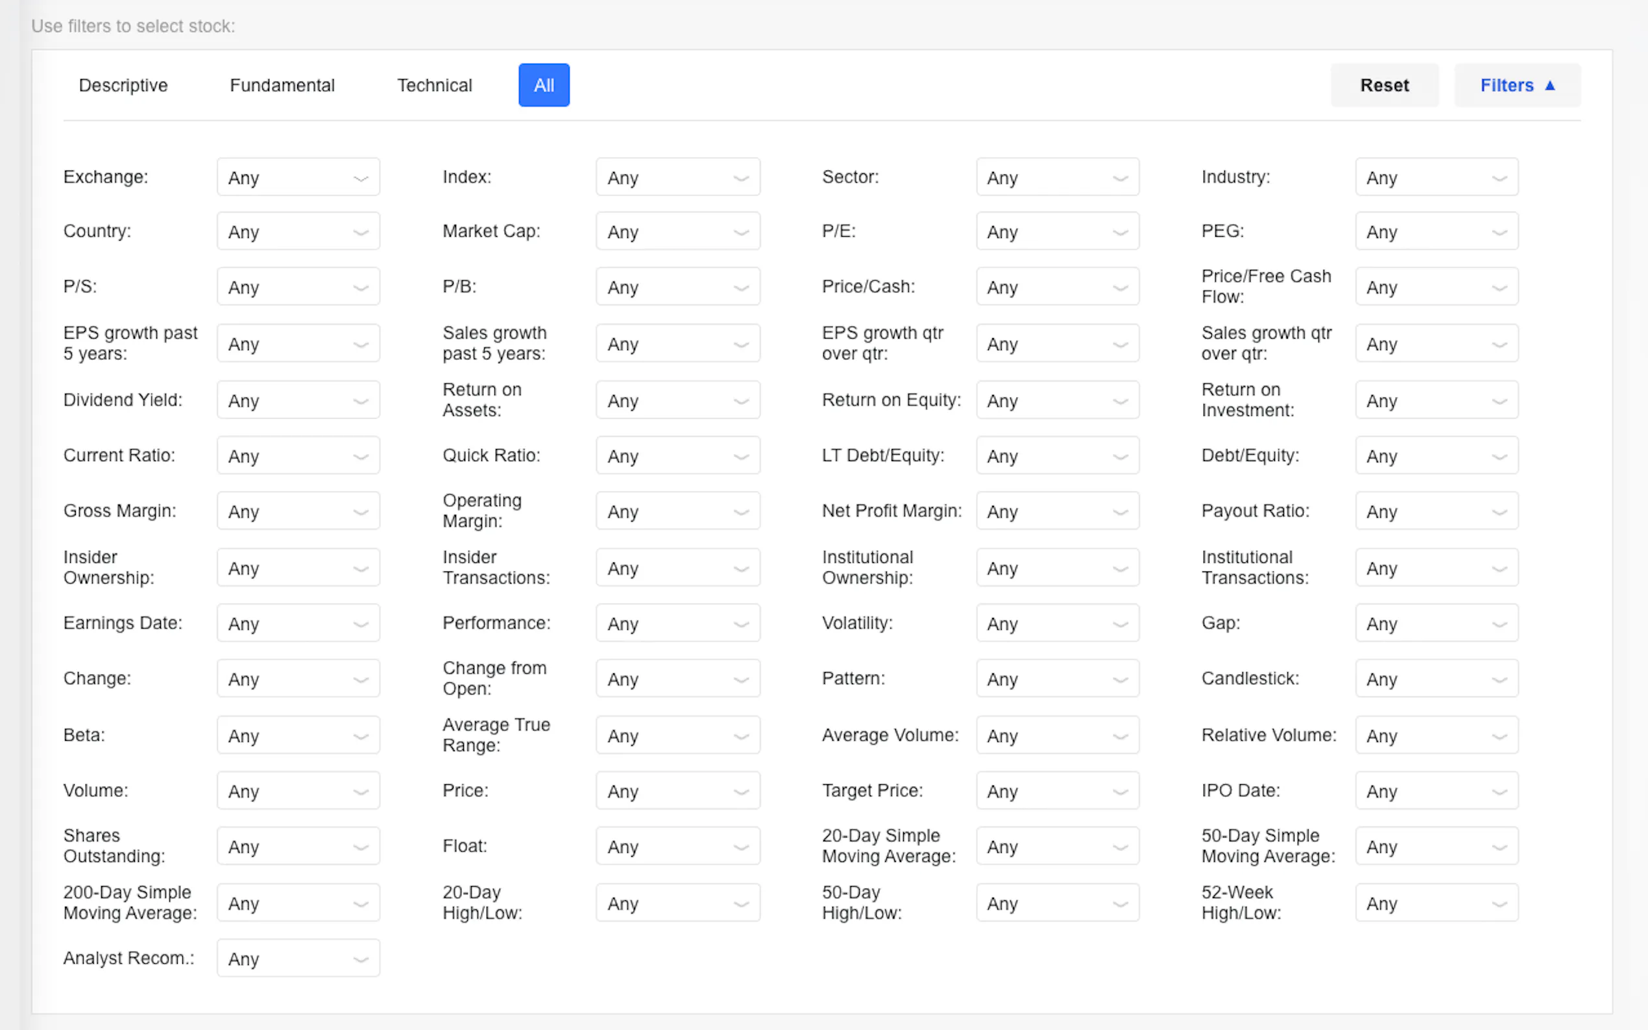The width and height of the screenshot is (1648, 1030).
Task: Select the All filters tab
Action: click(544, 85)
